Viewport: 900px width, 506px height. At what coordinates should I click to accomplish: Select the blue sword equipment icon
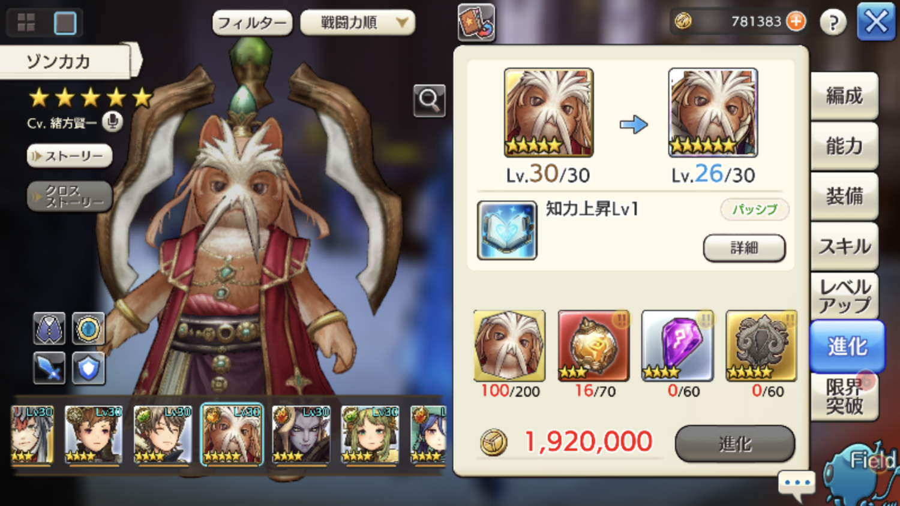[49, 368]
